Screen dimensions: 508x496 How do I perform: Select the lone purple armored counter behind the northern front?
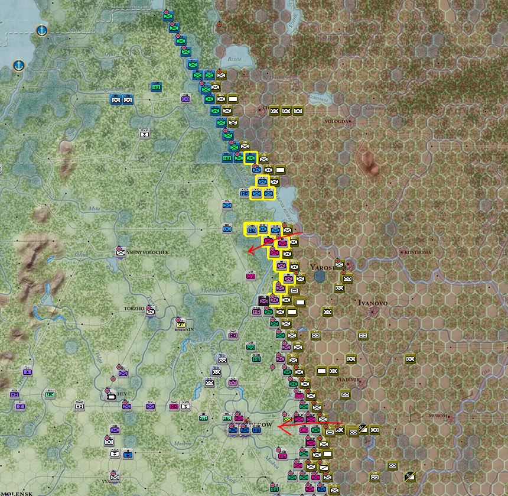(x=185, y=99)
